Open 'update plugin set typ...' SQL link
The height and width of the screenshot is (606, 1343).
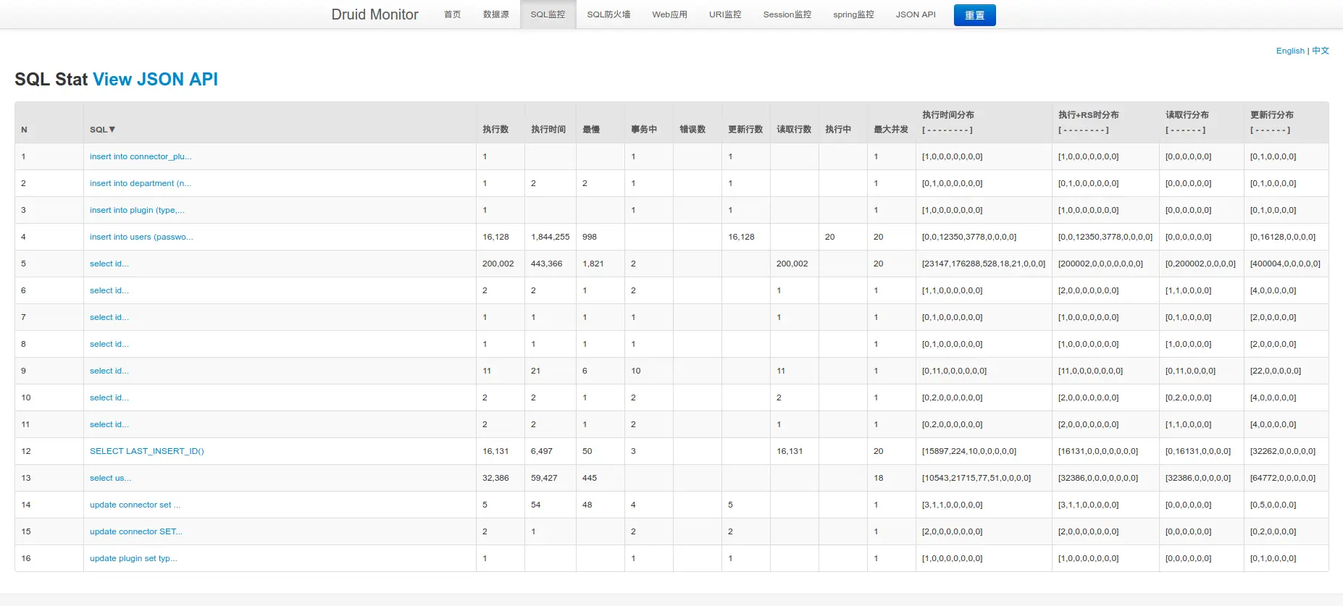pyautogui.click(x=133, y=558)
